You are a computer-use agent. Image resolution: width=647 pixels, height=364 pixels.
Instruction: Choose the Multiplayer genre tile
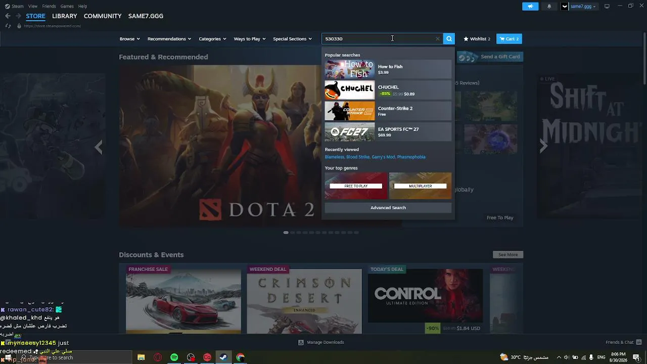coord(421,186)
